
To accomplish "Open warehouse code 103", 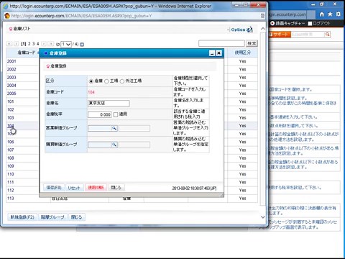I will coord(11,118).
